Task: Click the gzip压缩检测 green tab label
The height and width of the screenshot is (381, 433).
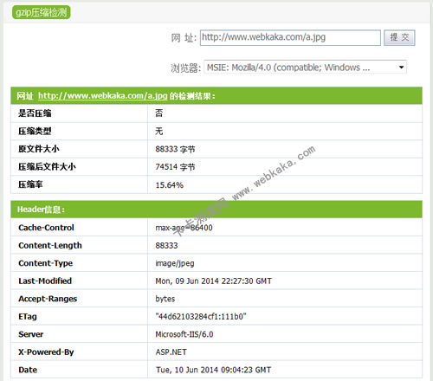Action: tap(42, 12)
